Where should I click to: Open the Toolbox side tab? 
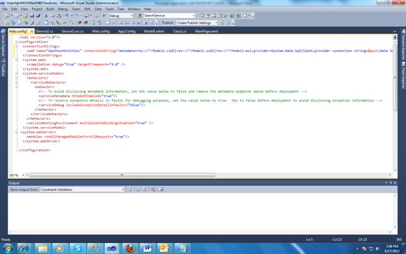tap(3, 68)
